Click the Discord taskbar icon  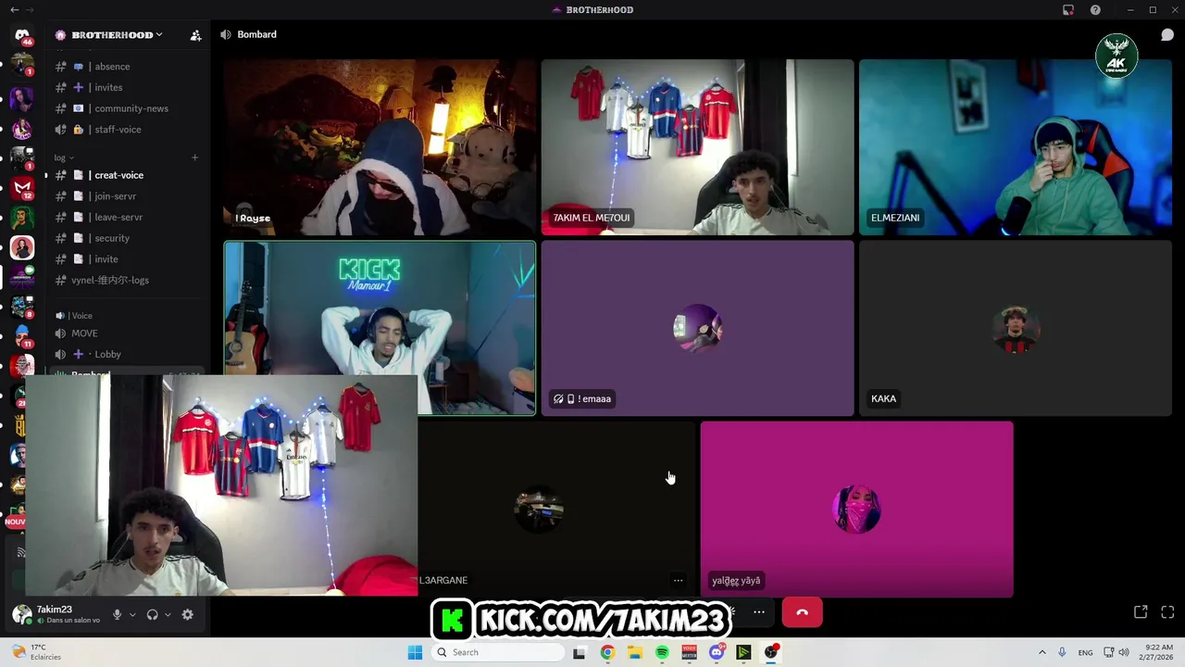click(716, 652)
